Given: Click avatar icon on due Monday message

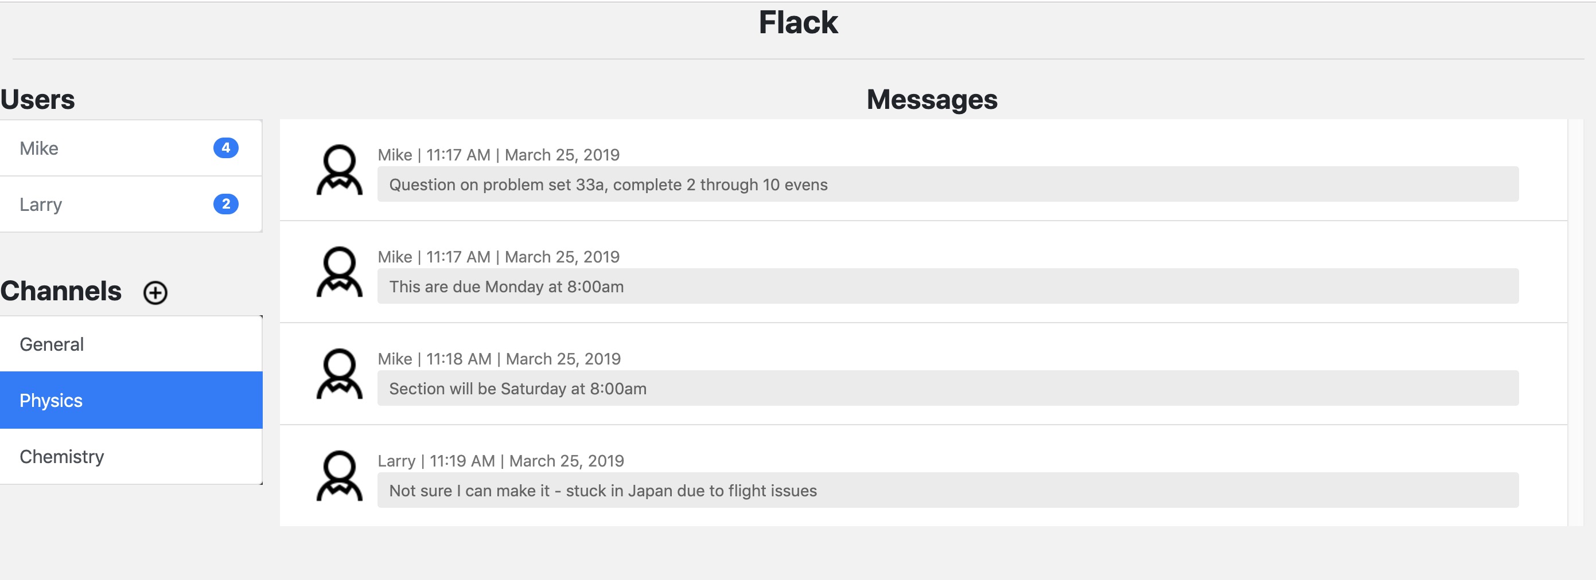Looking at the screenshot, I should tap(340, 272).
